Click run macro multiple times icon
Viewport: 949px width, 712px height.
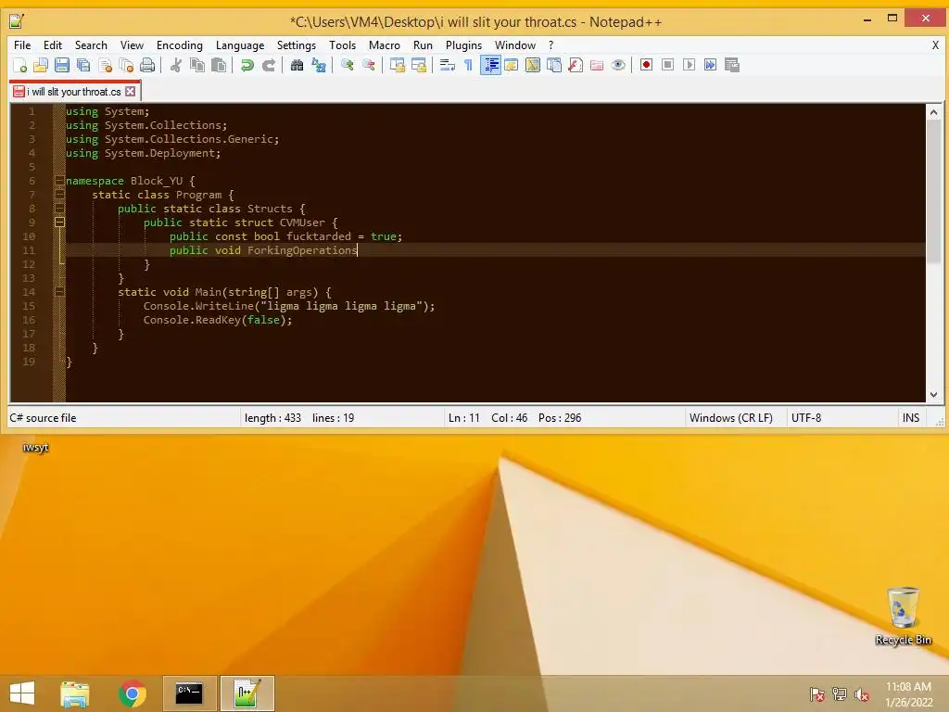[710, 65]
